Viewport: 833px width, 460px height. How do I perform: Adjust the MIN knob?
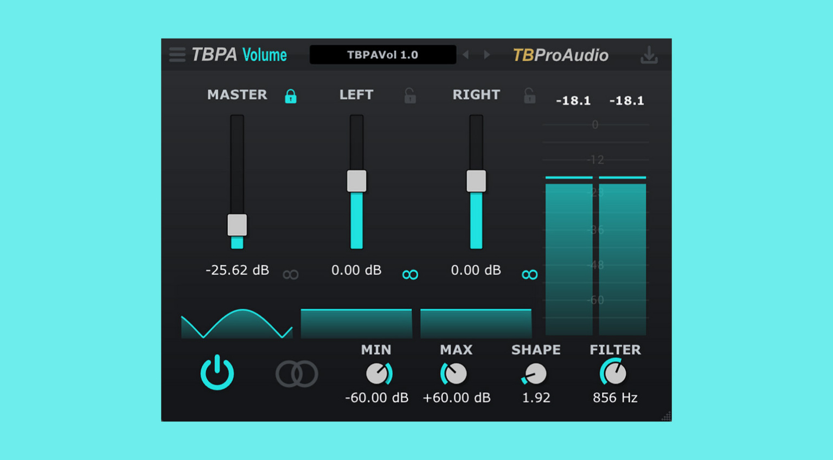379,375
